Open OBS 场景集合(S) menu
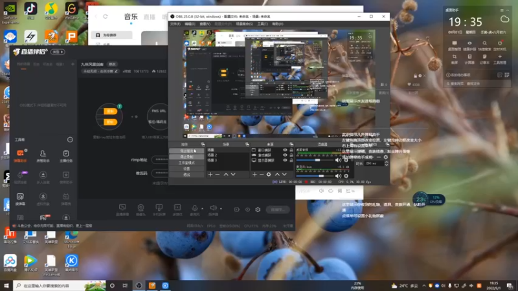This screenshot has width=518, height=291. point(244,24)
